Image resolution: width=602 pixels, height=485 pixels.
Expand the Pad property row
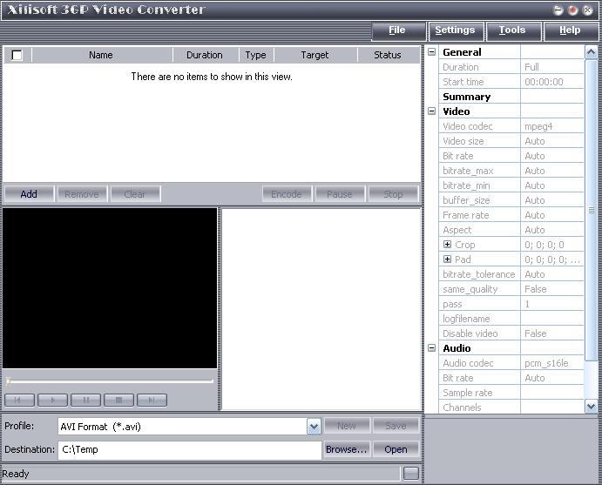tap(448, 259)
